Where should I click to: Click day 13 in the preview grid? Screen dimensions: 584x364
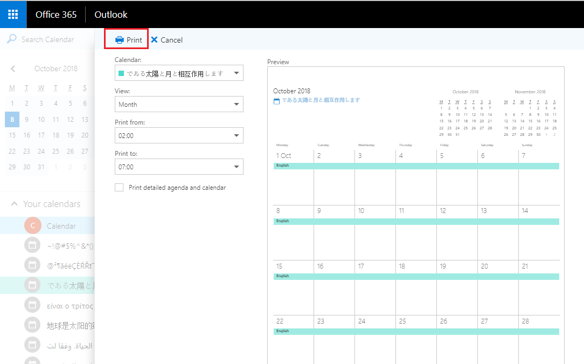pyautogui.click(x=484, y=211)
